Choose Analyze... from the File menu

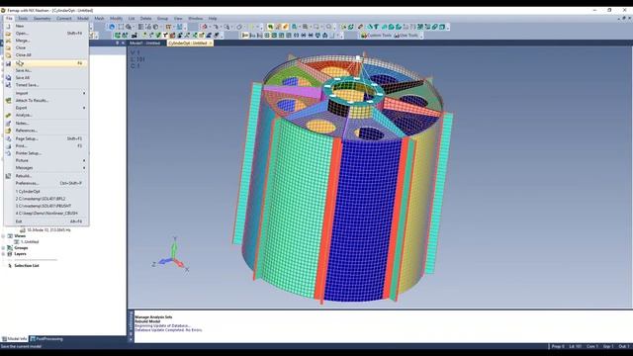coord(46,115)
